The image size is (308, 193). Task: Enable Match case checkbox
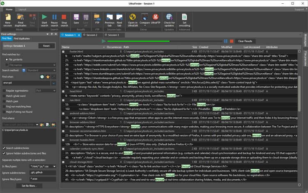[4, 101]
